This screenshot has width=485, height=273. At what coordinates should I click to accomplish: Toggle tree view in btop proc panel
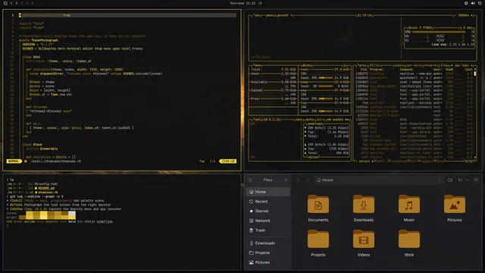coord(444,65)
